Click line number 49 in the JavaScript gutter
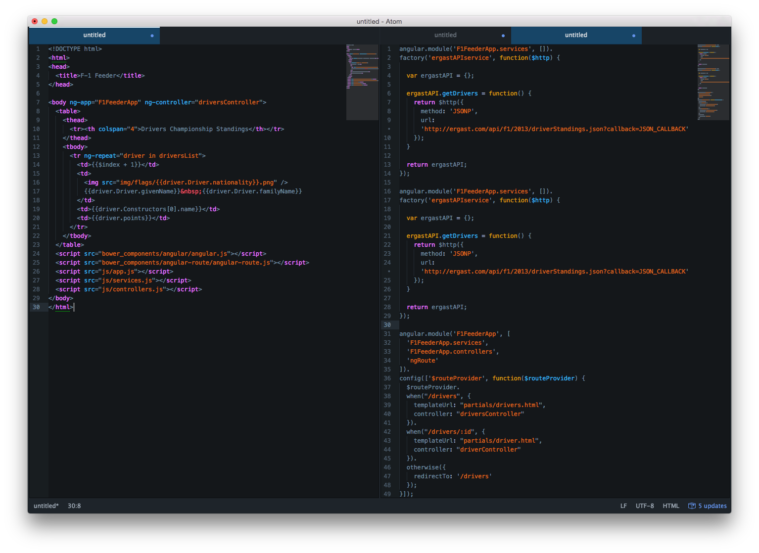This screenshot has width=759, height=553. pos(387,494)
